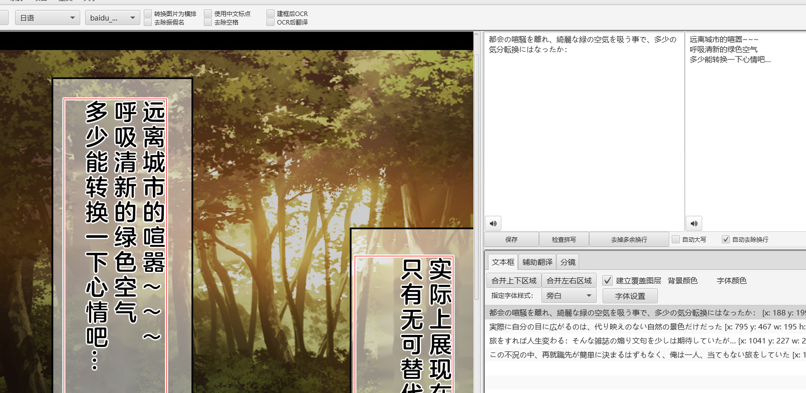
Task: Enable 使用中文标点 checkbox
Action: click(208, 14)
